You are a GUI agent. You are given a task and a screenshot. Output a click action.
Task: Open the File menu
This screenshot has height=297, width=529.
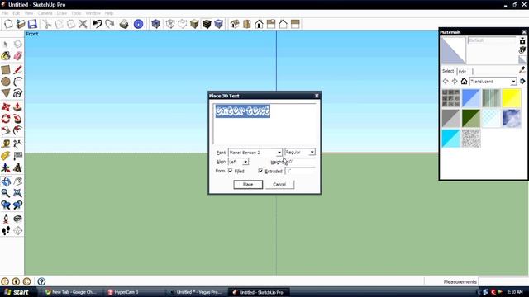pos(5,13)
